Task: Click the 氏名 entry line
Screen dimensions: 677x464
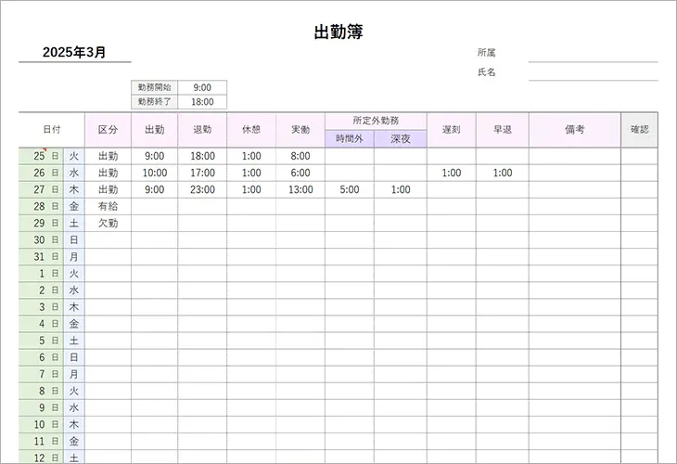Action: click(x=593, y=72)
